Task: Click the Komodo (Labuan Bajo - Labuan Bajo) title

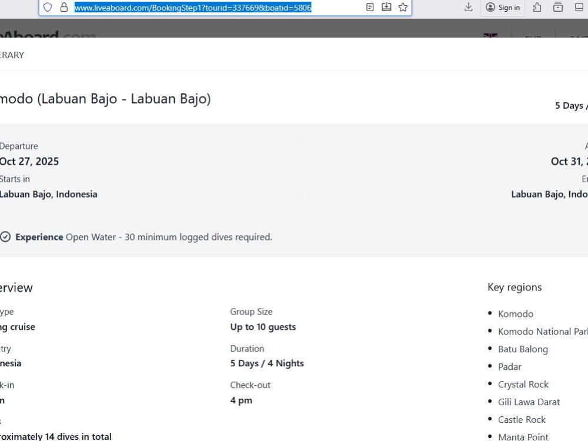Action: (105, 99)
